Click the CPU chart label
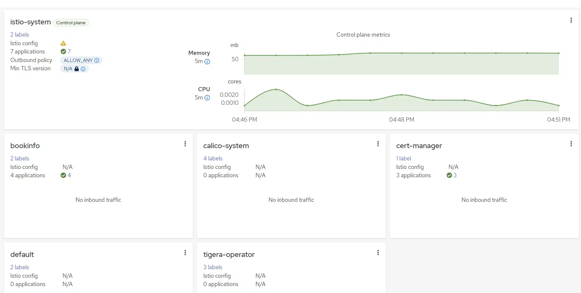This screenshot has height=293, width=581. click(x=204, y=89)
